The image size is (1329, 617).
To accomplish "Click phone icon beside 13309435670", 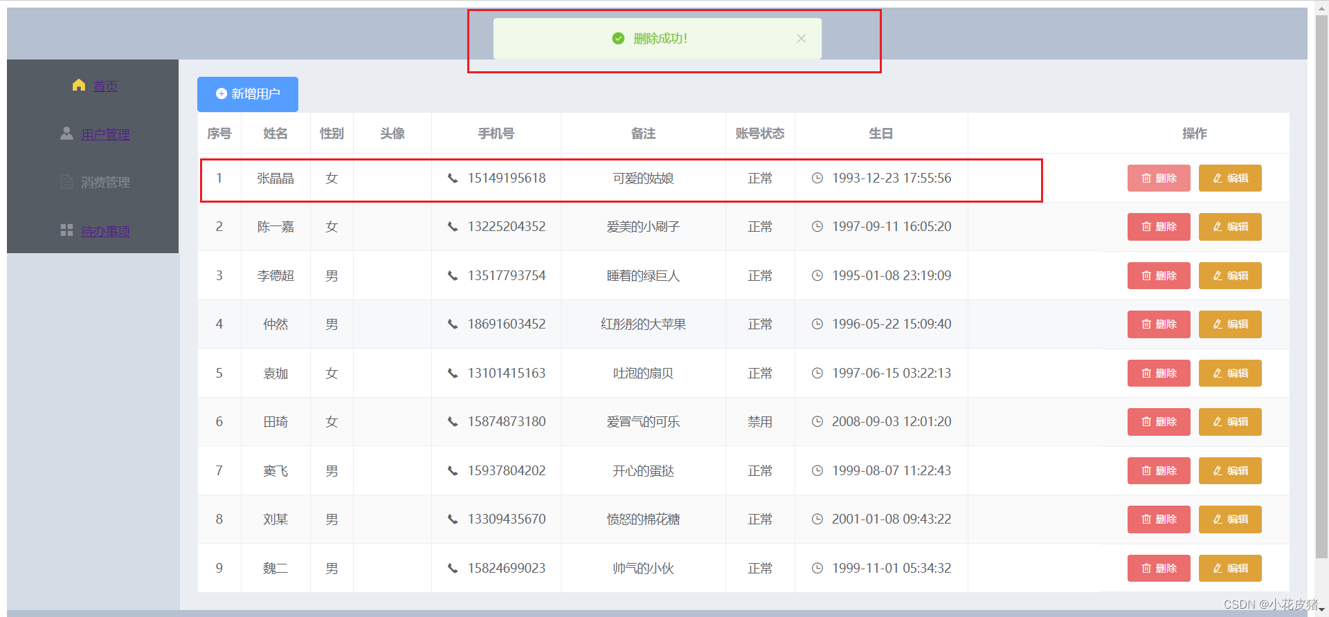I will click(453, 519).
